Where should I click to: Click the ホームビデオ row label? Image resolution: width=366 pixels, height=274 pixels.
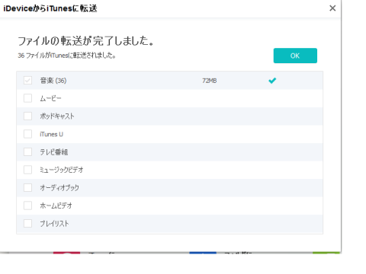56,205
